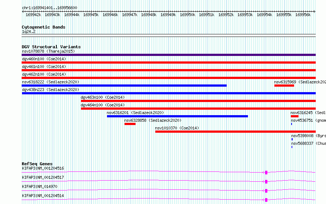
Task: Click the 1q24.2 cytogenetic band bar
Action: 168,35
